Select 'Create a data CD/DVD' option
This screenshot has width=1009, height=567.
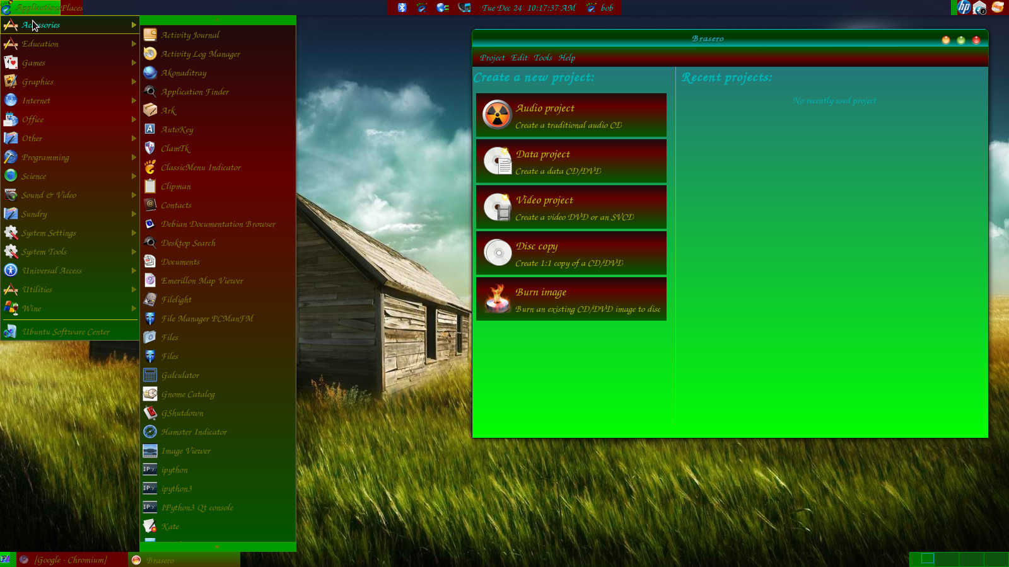[x=558, y=171]
